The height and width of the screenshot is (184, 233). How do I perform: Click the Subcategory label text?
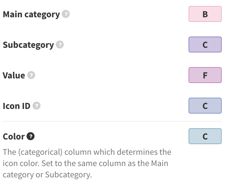click(x=29, y=45)
